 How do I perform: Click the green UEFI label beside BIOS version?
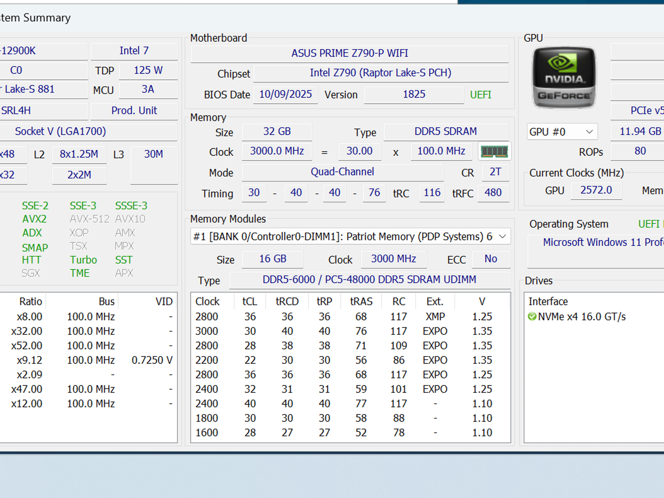point(480,95)
